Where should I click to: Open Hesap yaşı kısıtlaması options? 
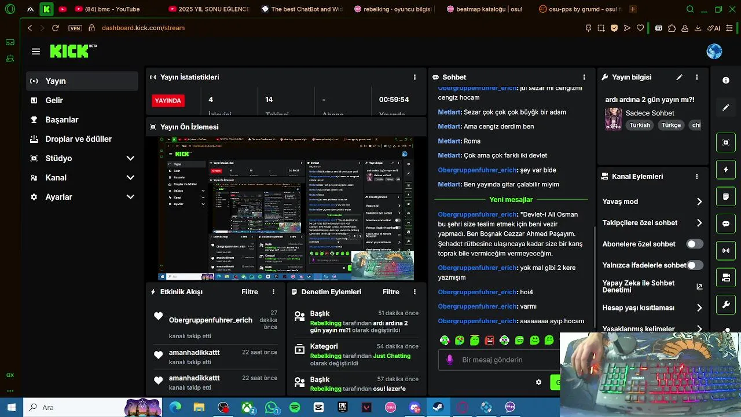(652, 308)
